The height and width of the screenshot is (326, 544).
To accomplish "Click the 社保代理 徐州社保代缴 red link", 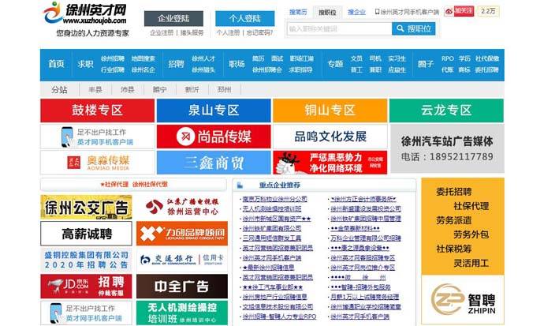I will [x=133, y=185].
